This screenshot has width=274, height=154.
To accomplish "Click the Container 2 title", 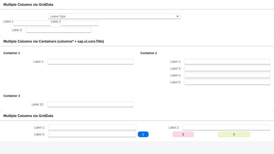I will [x=149, y=53].
